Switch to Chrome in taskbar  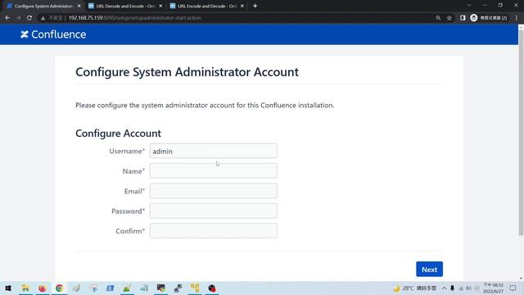pyautogui.click(x=59, y=288)
